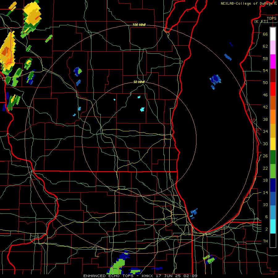The height and width of the screenshot is (278, 278).
Task: Click the "50" scale value on legend
Action: (265, 82)
